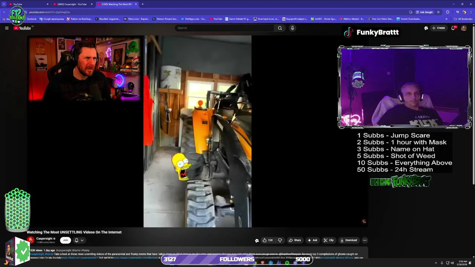Download the video using Download button
The image size is (475, 267).
tap(348, 240)
